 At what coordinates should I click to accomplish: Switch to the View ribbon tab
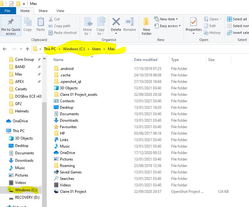click(60, 11)
